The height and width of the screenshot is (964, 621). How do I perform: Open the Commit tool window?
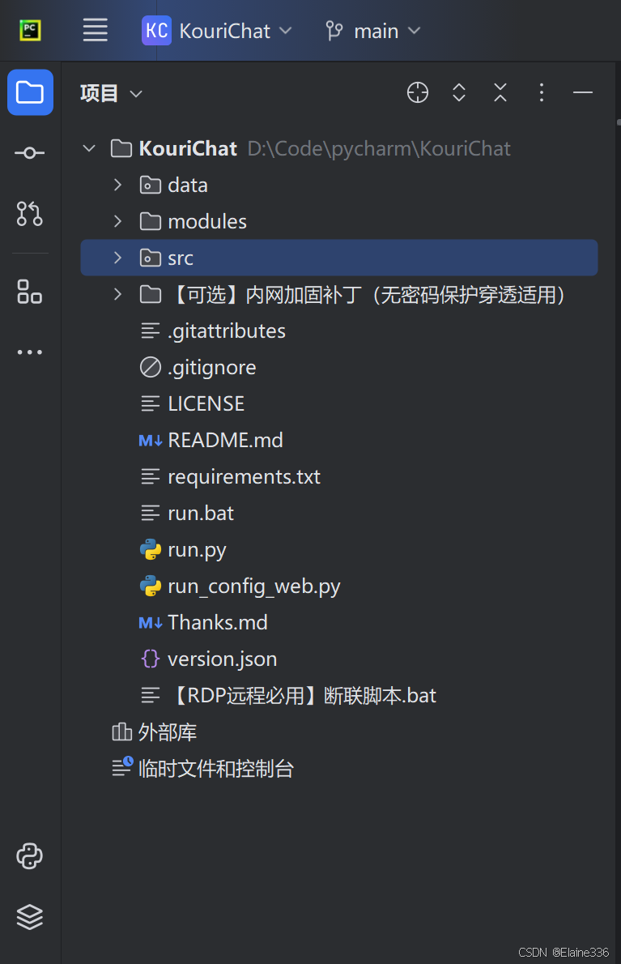[x=30, y=152]
